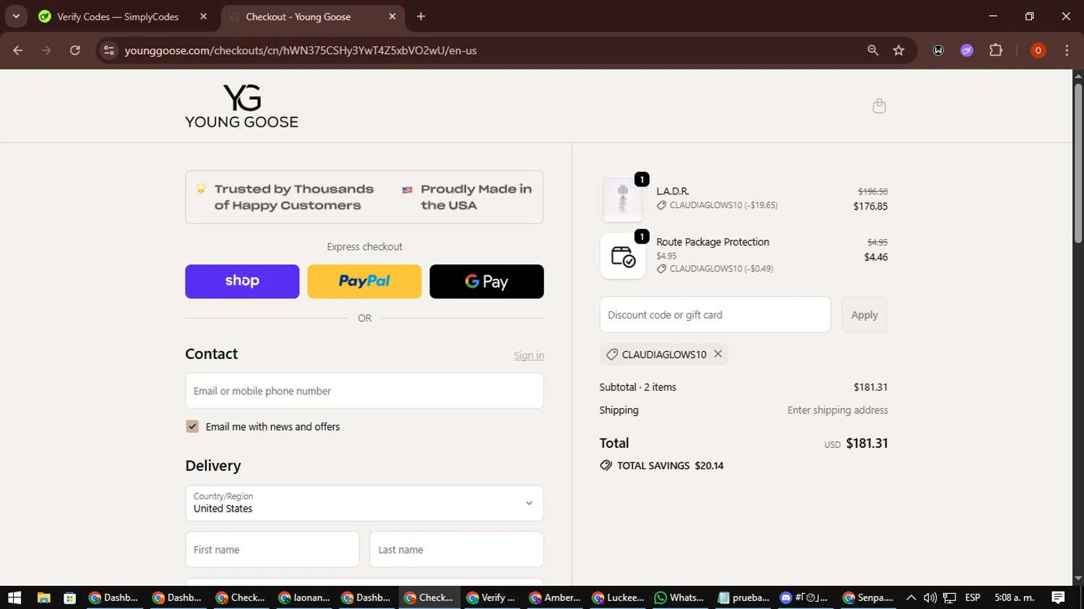Viewport: 1084px width, 609px height.
Task: Open the Extensions puzzle icon
Action: pos(996,51)
